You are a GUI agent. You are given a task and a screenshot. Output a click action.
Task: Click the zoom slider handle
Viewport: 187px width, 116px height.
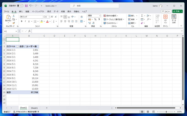click(166, 112)
